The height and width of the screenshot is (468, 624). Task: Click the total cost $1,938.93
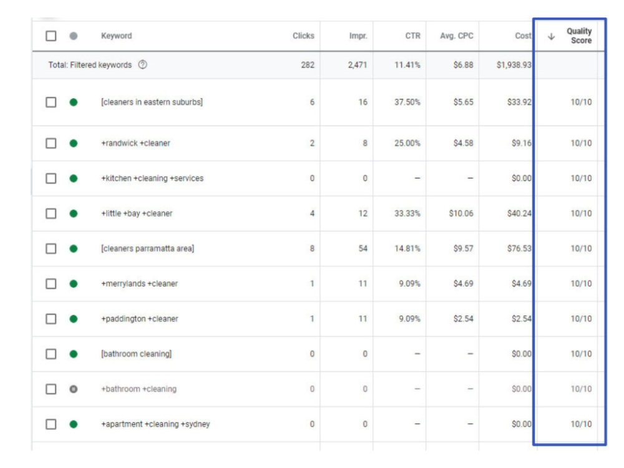click(514, 65)
